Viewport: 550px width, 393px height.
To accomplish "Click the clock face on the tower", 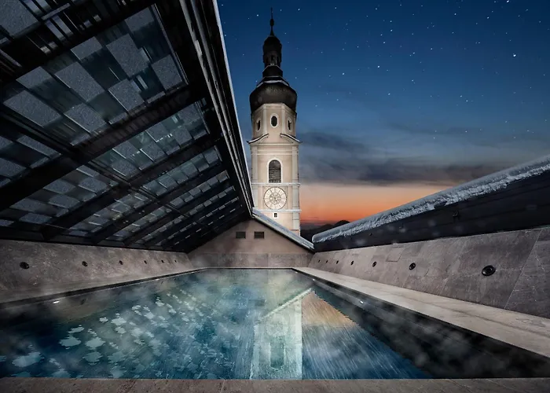I will pyautogui.click(x=274, y=198).
